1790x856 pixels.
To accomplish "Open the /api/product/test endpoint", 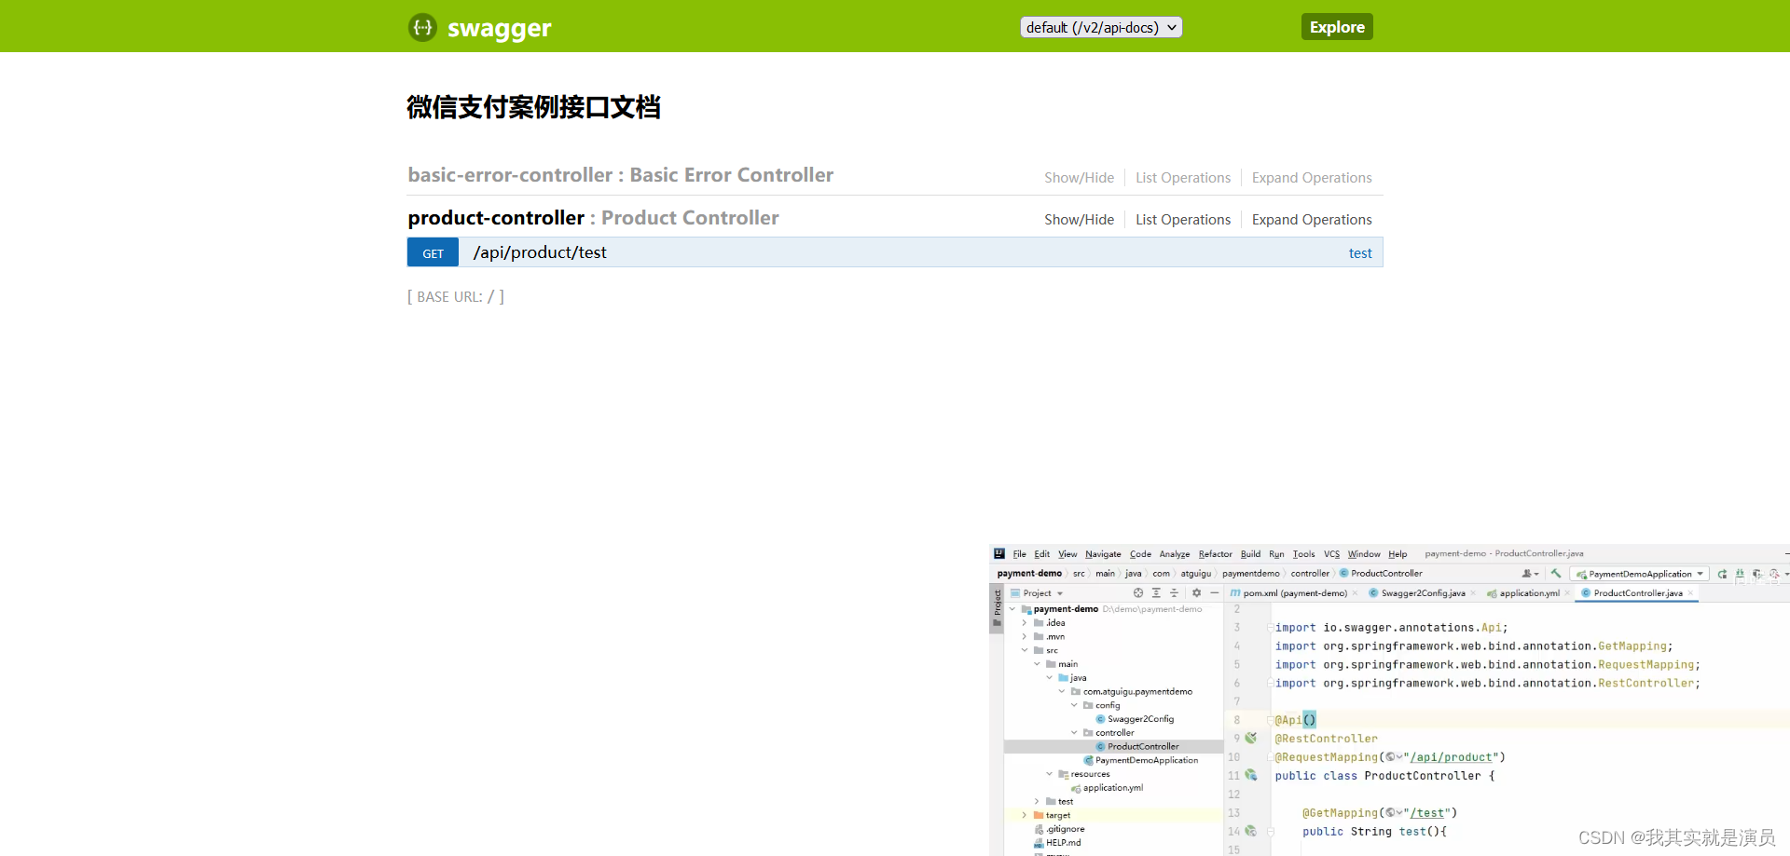I will [540, 252].
